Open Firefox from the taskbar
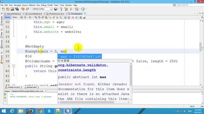This screenshot has width=204, height=114. (31, 111)
